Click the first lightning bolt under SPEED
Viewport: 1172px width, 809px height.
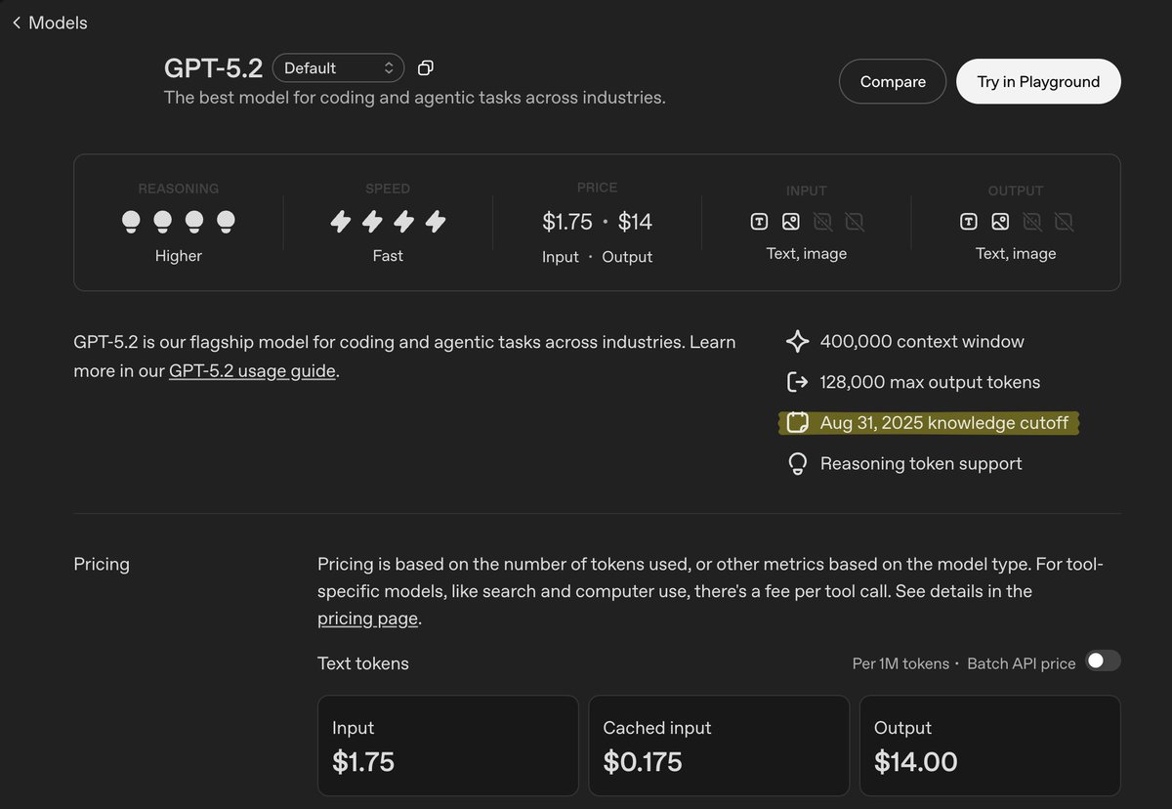coord(340,222)
